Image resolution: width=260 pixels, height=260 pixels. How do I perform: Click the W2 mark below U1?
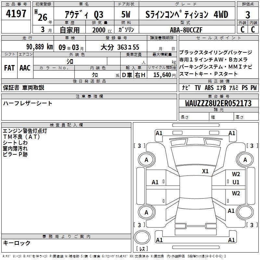(236, 193)
